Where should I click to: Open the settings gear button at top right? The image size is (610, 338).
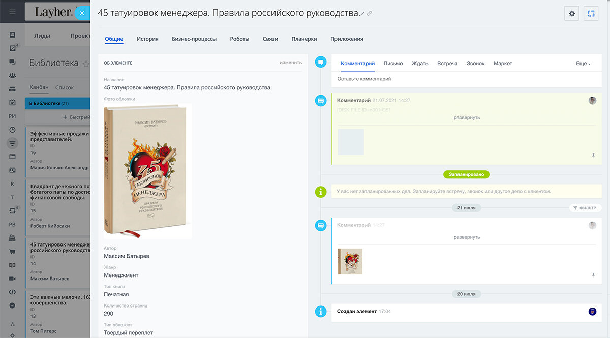pos(572,14)
